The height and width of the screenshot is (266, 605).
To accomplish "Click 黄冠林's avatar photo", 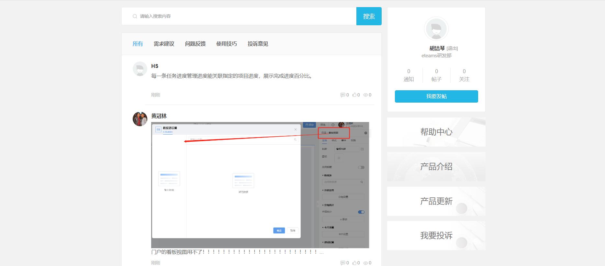I will click(x=140, y=119).
